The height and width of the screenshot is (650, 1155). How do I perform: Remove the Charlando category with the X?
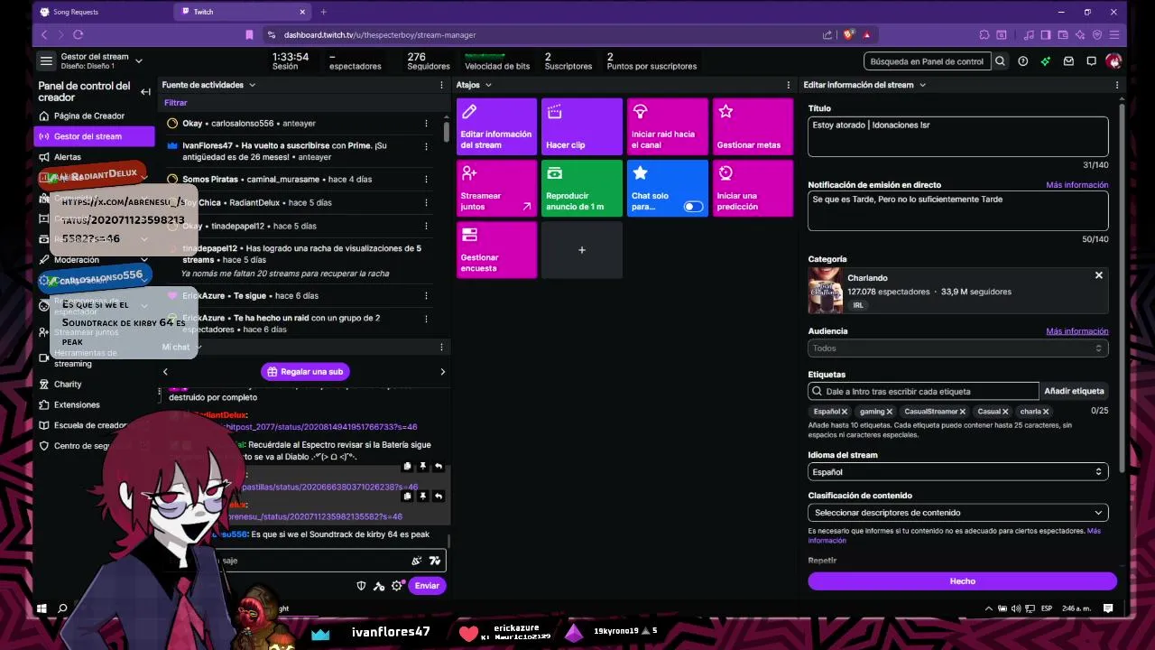pyautogui.click(x=1098, y=275)
